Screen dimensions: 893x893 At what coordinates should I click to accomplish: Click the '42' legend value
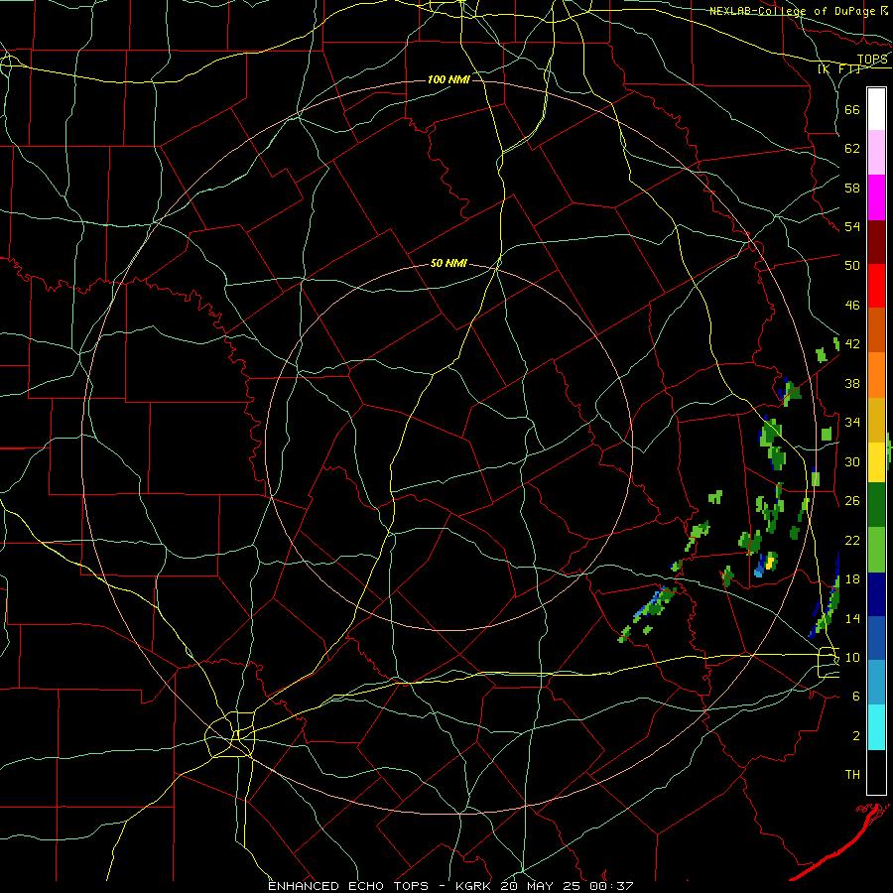point(852,344)
